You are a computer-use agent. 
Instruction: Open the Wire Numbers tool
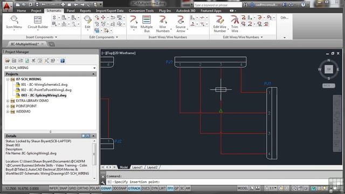pos(163,24)
